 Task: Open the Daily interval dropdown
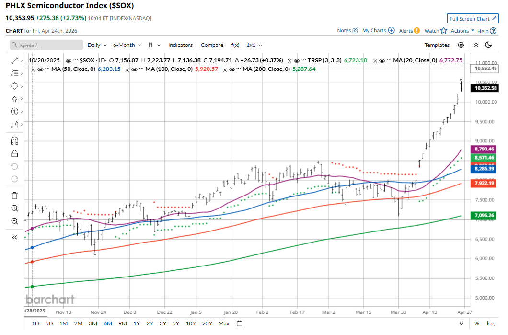97,45
